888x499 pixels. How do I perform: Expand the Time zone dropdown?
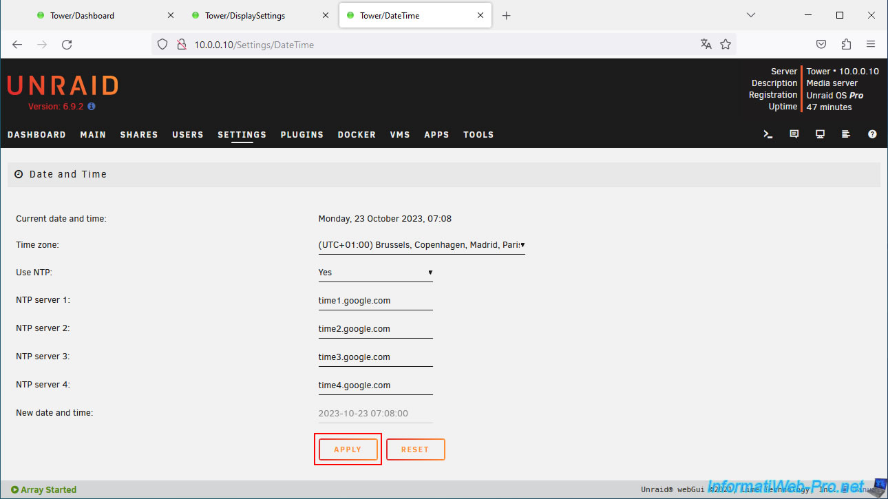click(x=421, y=245)
